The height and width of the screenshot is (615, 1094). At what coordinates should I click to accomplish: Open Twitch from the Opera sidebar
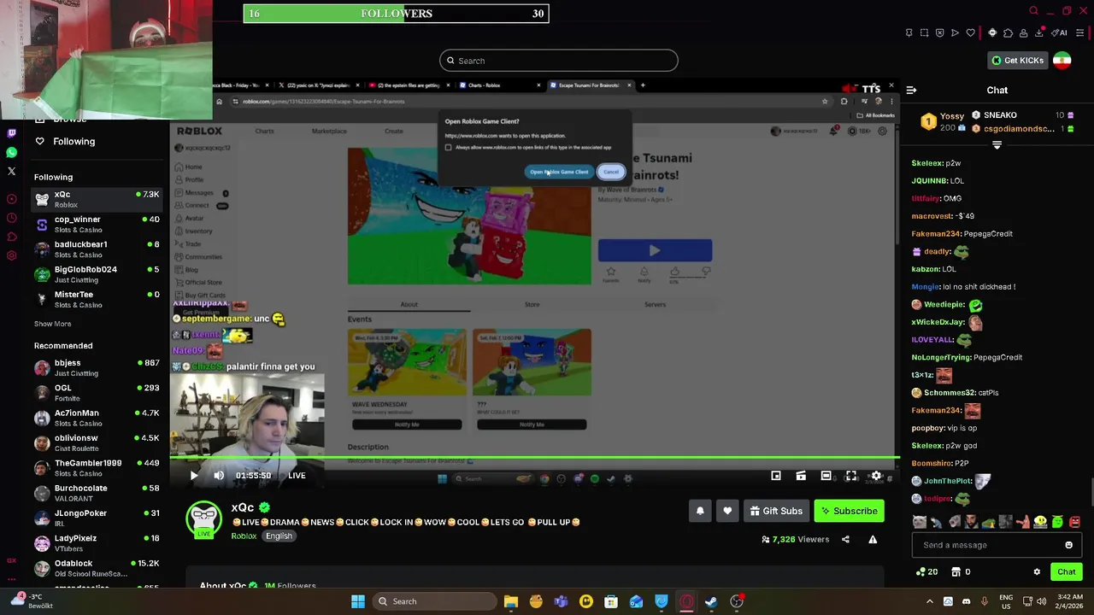[11, 133]
